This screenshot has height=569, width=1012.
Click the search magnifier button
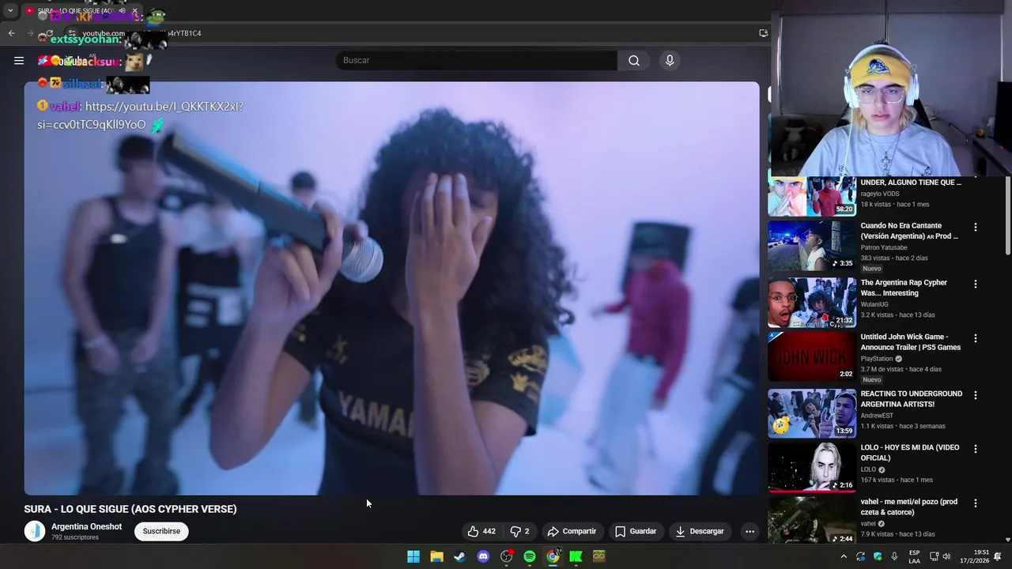[634, 60]
